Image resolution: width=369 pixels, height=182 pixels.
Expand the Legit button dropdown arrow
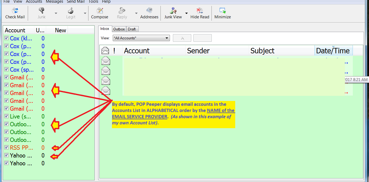click(x=85, y=13)
